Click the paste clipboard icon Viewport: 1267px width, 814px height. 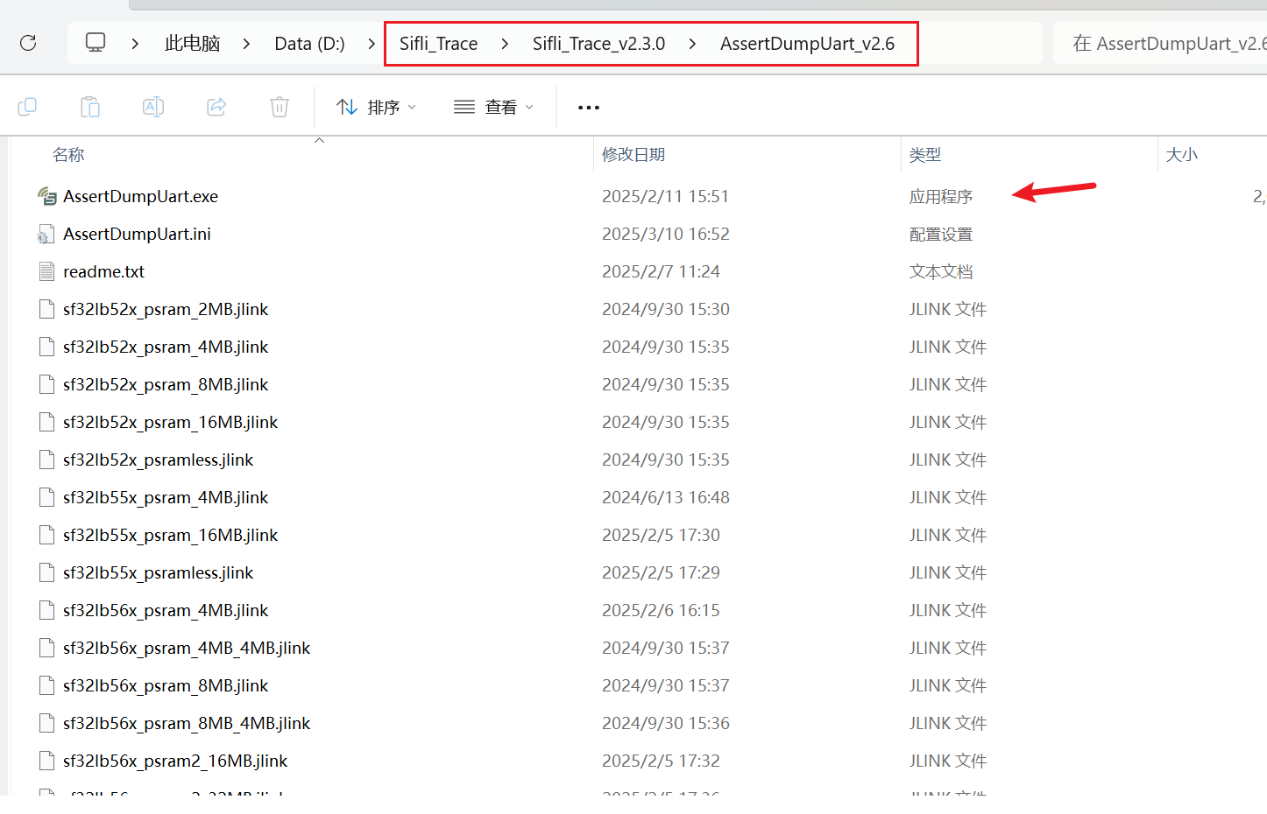click(90, 107)
